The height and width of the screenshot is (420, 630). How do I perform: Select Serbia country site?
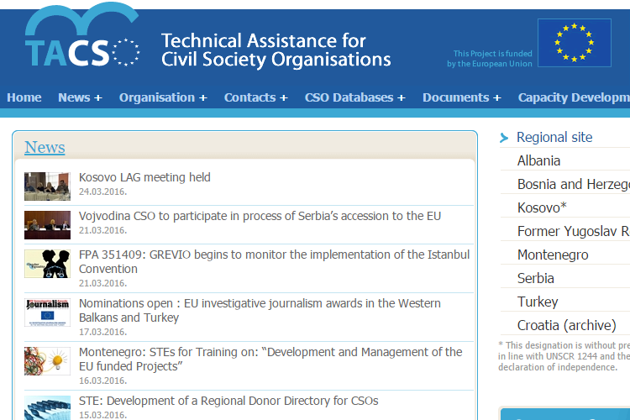click(536, 278)
